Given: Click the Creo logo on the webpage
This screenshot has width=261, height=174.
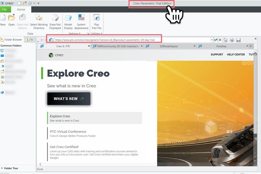Looking at the screenshot, I should pyautogui.click(x=56, y=55).
